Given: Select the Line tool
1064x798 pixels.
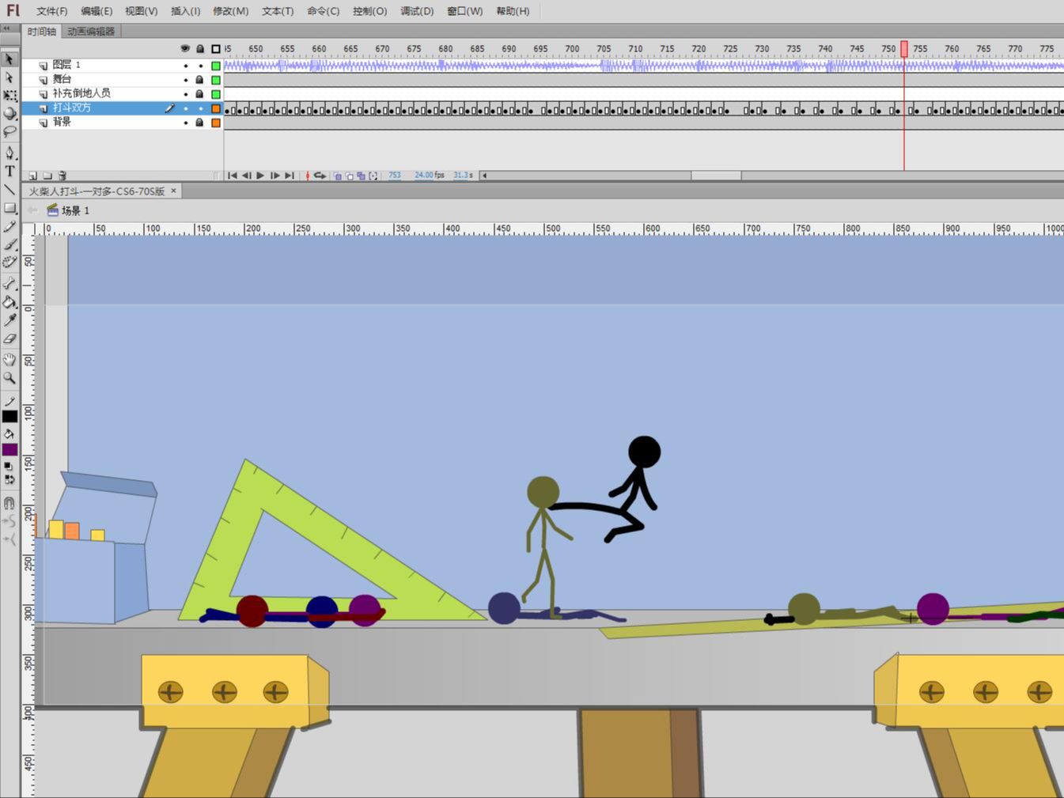Looking at the screenshot, I should click(9, 189).
